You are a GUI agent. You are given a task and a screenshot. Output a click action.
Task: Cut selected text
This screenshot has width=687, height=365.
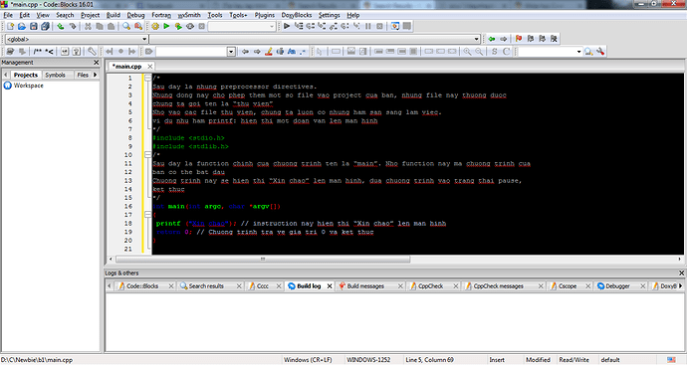point(88,26)
